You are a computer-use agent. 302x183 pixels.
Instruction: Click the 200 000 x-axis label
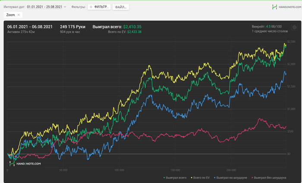pyautogui.click(x=231, y=170)
